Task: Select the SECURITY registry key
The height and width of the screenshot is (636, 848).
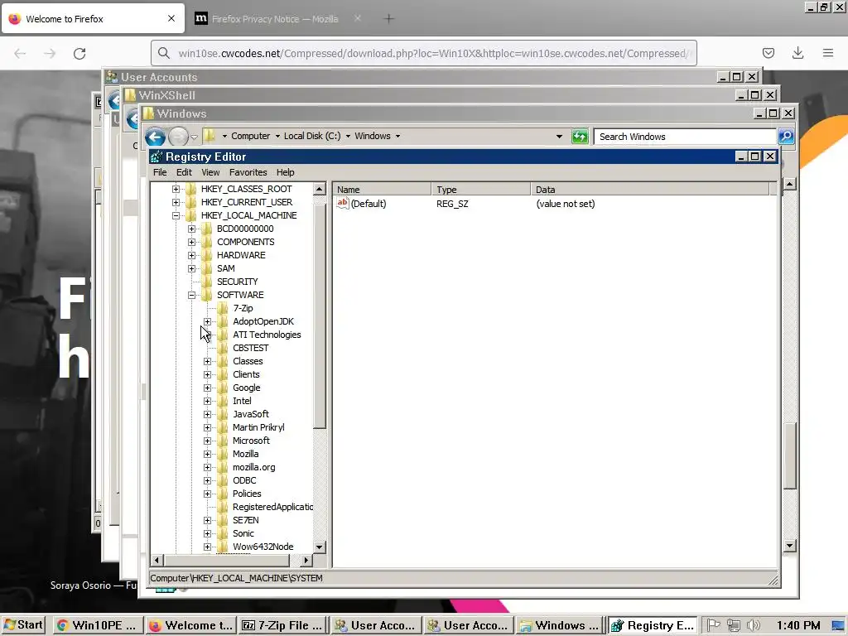Action: 237,282
